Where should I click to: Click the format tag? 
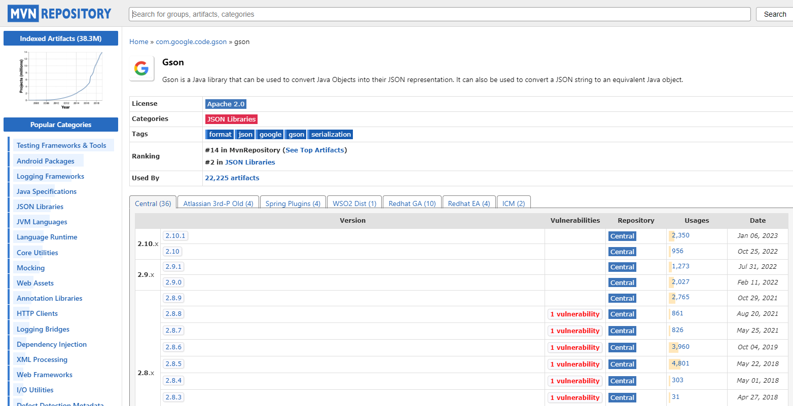[x=220, y=134]
